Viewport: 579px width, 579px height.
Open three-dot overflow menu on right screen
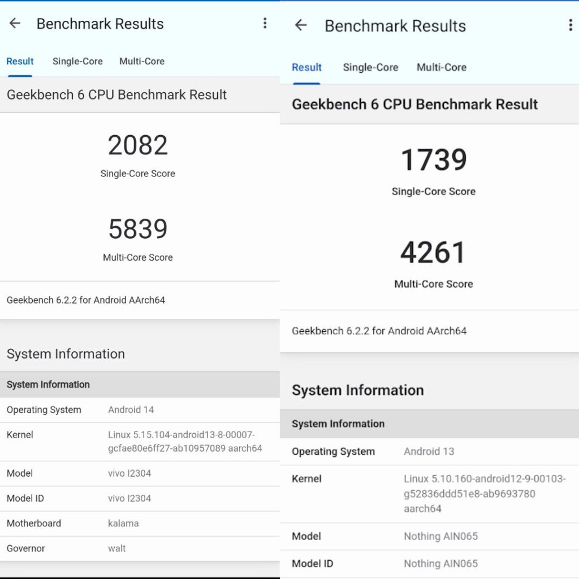(569, 25)
